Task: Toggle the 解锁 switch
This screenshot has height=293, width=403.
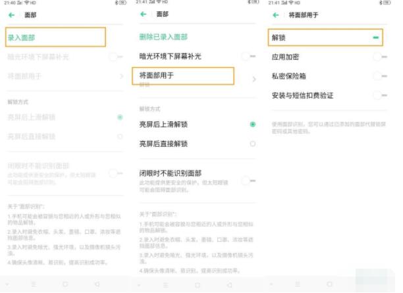Action: (376, 38)
